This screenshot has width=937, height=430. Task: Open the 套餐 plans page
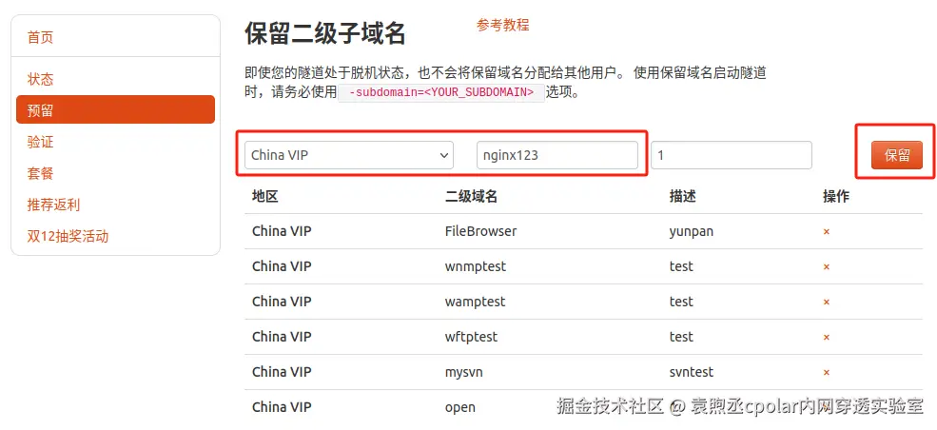(x=40, y=174)
